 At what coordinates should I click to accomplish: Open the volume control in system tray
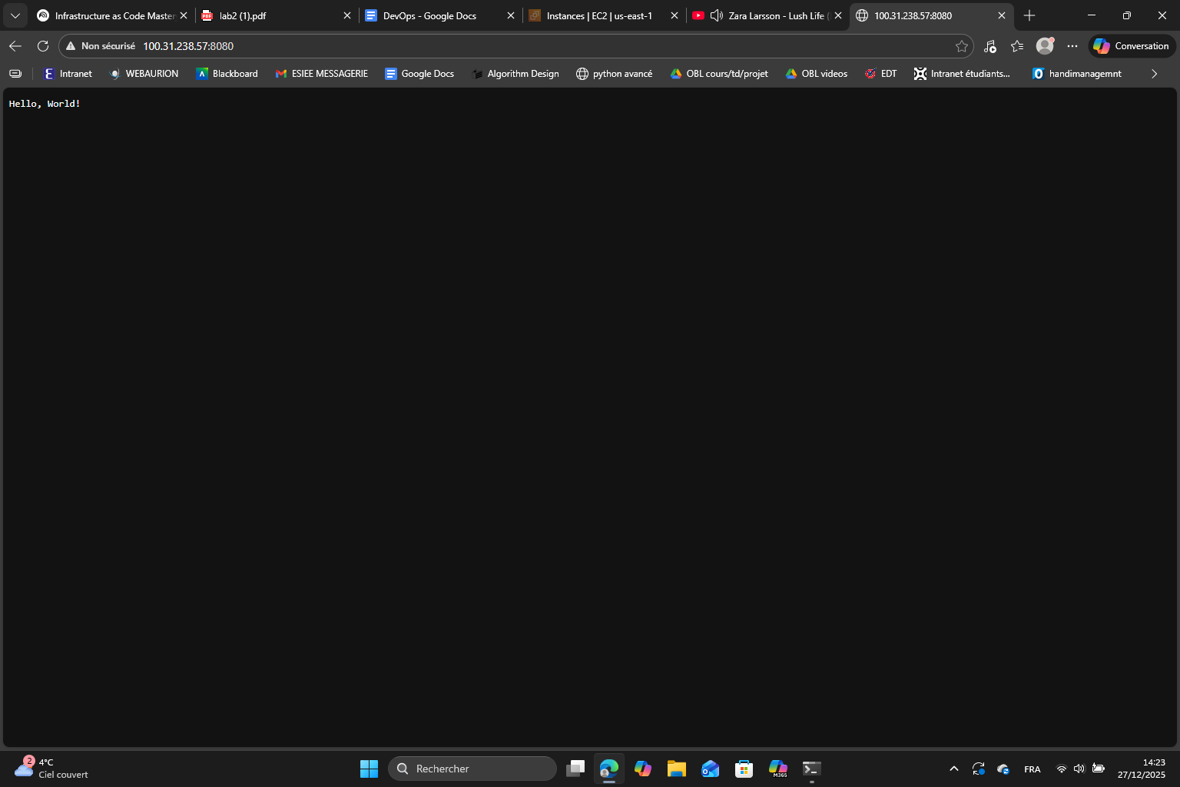point(1079,769)
